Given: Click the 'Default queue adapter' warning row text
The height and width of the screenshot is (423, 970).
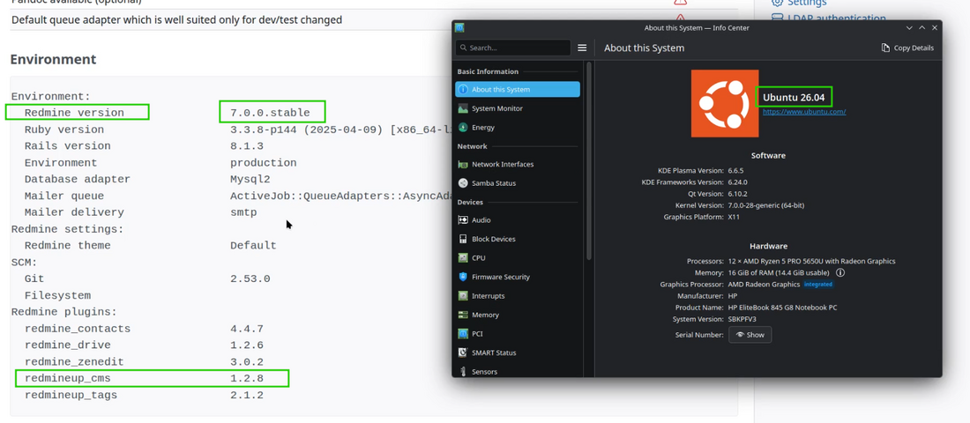Looking at the screenshot, I should (177, 19).
